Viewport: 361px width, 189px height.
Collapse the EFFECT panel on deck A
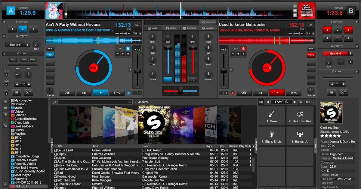[x=5, y=36]
